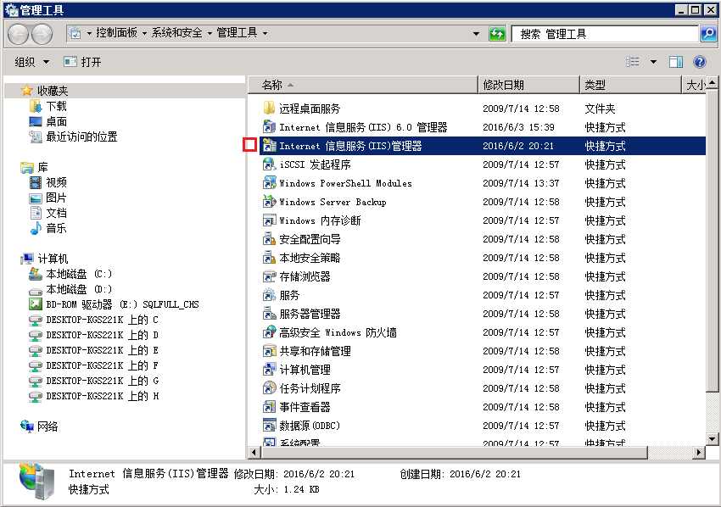Click the Windows PowerShell Modules icon
Viewport: 721px width, 507px height.
pyautogui.click(x=269, y=183)
